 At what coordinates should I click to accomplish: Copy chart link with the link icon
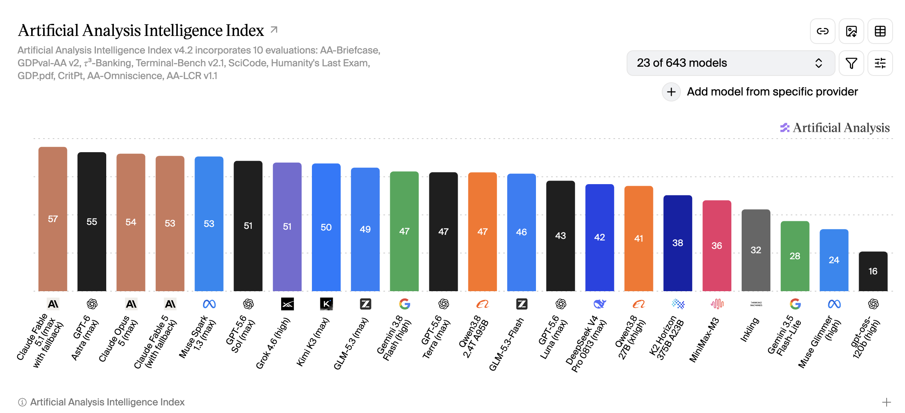click(x=822, y=31)
